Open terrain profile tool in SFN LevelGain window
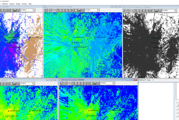This screenshot has height=120, width=179. [79, 10]
